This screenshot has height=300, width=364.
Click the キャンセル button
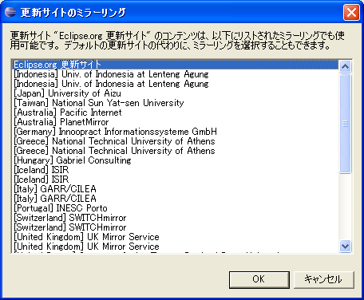(324, 279)
